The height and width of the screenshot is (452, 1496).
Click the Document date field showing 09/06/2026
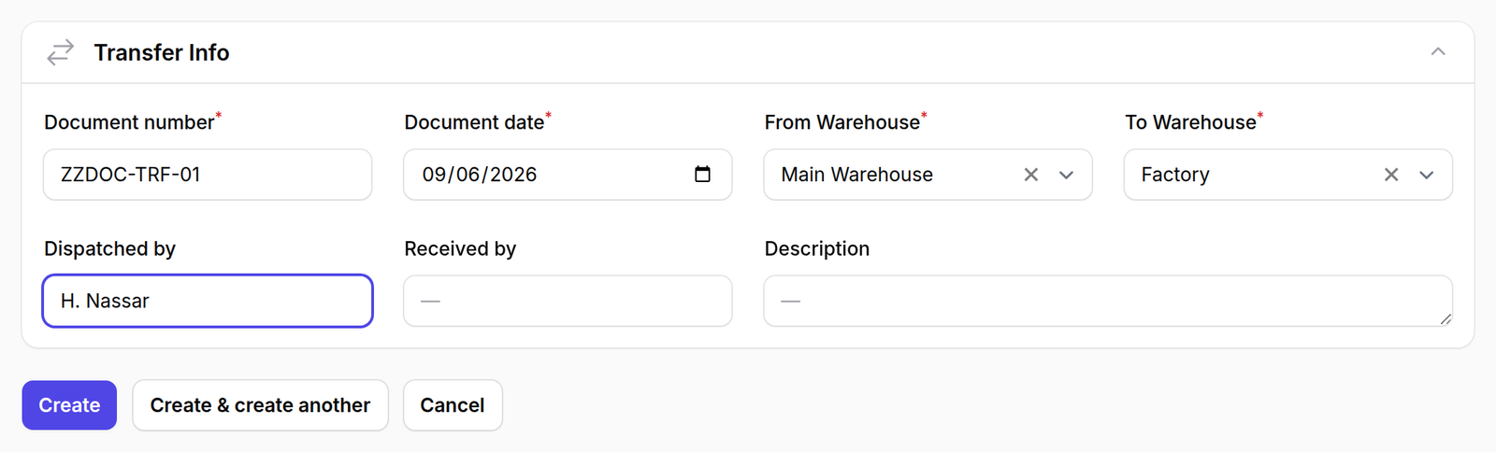(568, 175)
